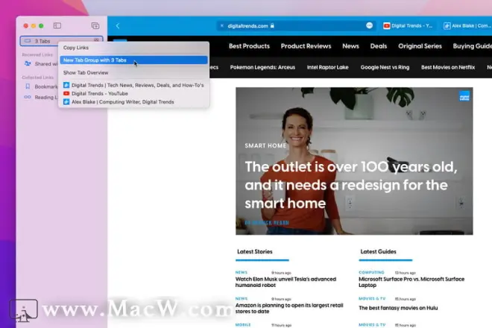Open Deals navigation link
Screen dimensions: 492x328
(379, 46)
